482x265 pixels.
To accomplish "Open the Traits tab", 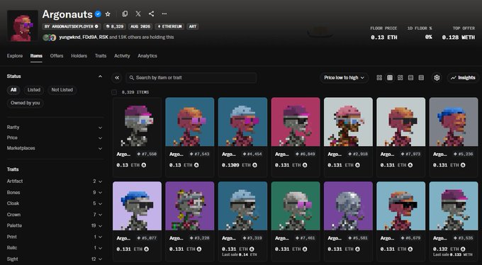I will click(x=101, y=56).
